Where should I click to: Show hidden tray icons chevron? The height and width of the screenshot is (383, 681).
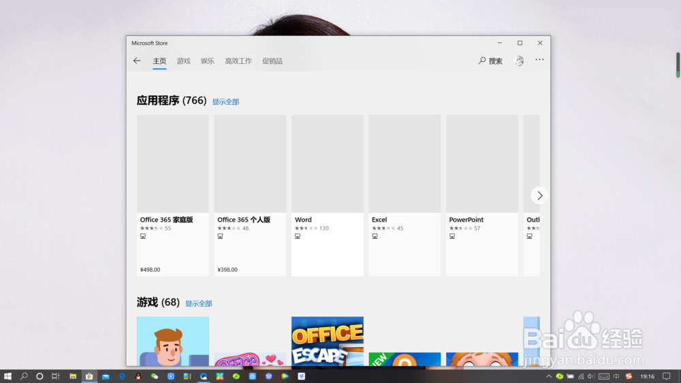pos(549,376)
